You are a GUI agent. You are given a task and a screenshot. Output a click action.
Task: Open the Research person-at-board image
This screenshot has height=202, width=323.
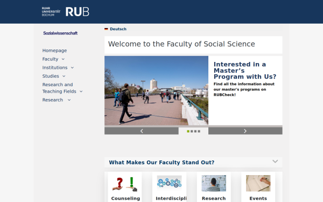tap(214, 183)
